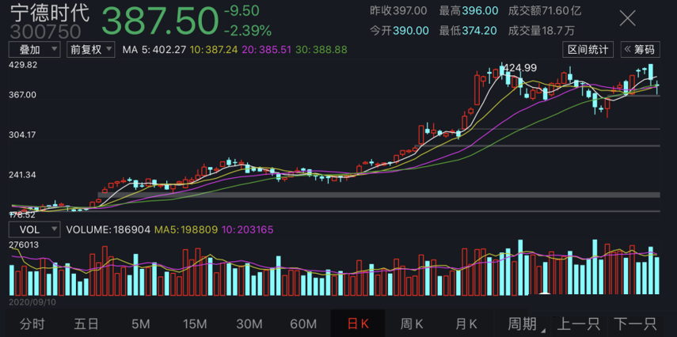Select the 周K weekly candlestick tab
Viewport: 677px width, 337px height.
point(412,324)
